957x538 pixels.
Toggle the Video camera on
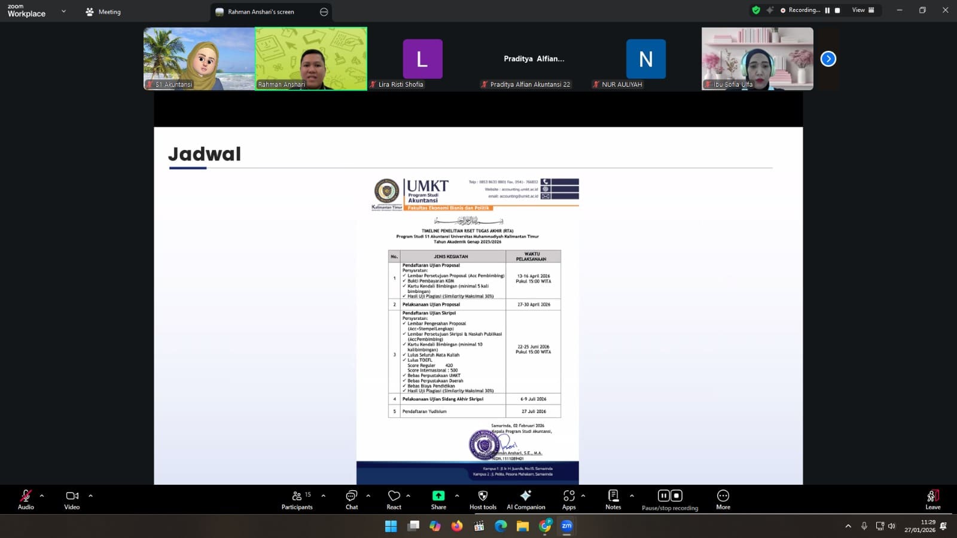(x=72, y=499)
